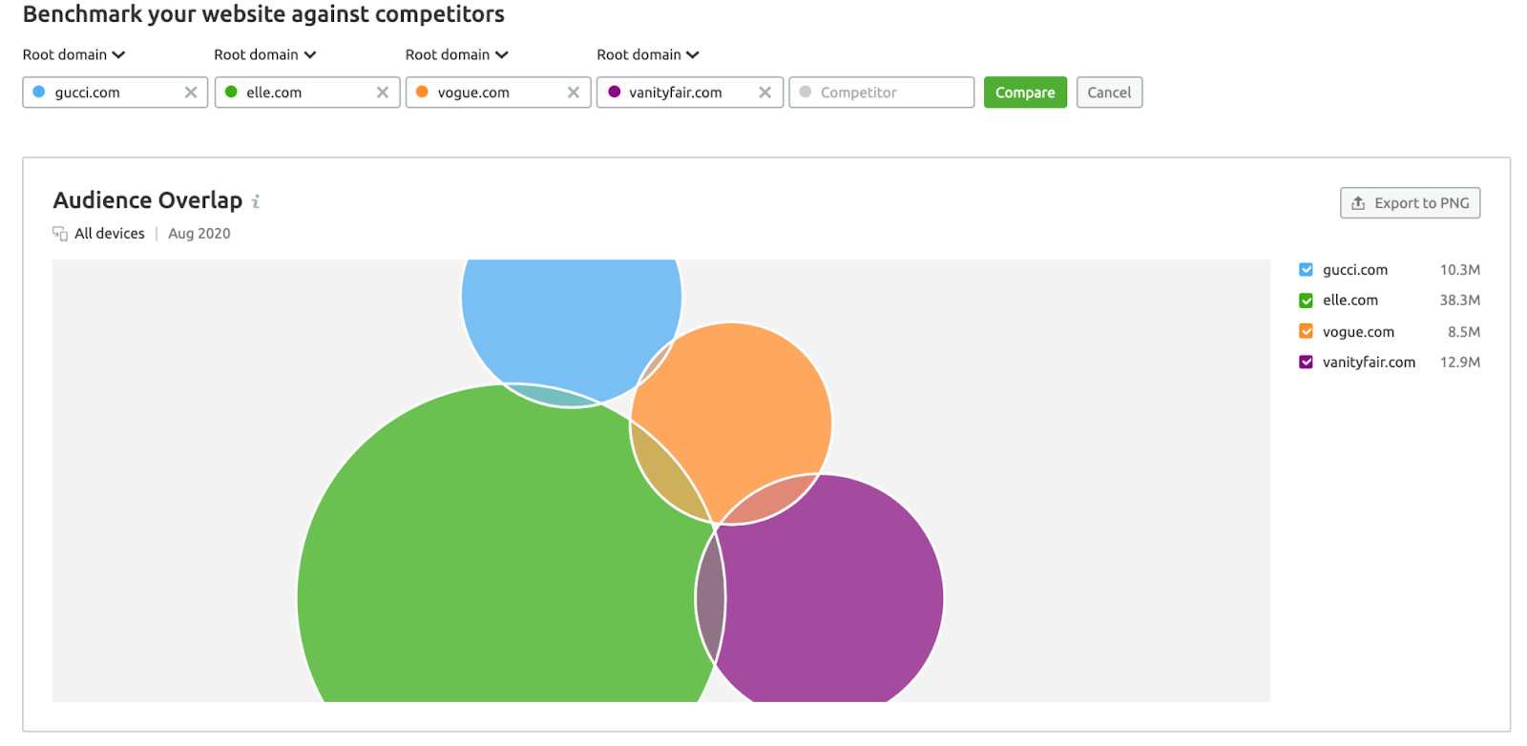Open Root domain dropdown above elle.com
This screenshot has width=1527, height=746.
pos(265,54)
